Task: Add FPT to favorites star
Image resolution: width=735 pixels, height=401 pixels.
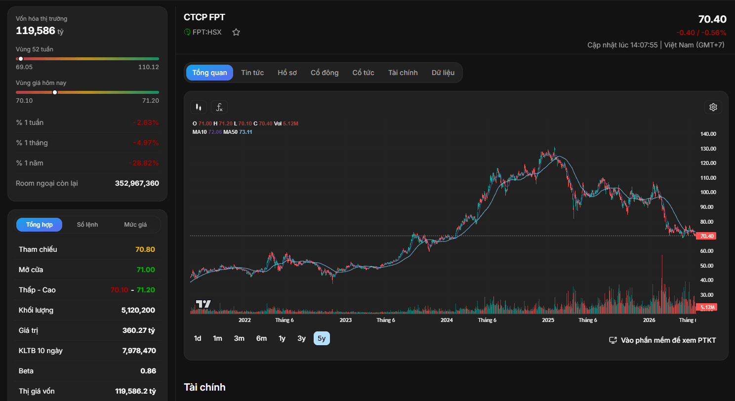Action: [x=236, y=32]
